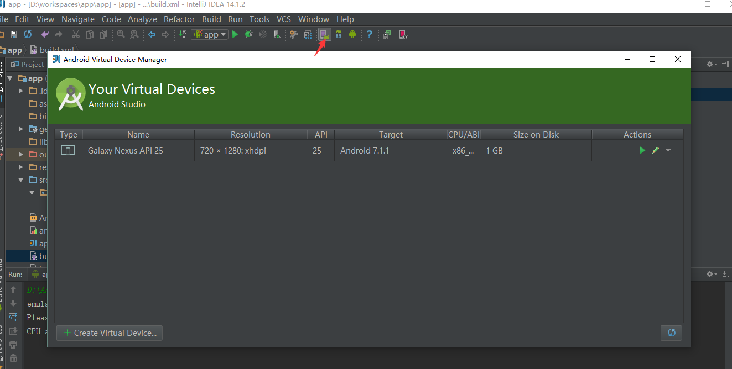This screenshot has height=369, width=732.
Task: Click the Run panel up arrow icon
Action: [x=13, y=289]
